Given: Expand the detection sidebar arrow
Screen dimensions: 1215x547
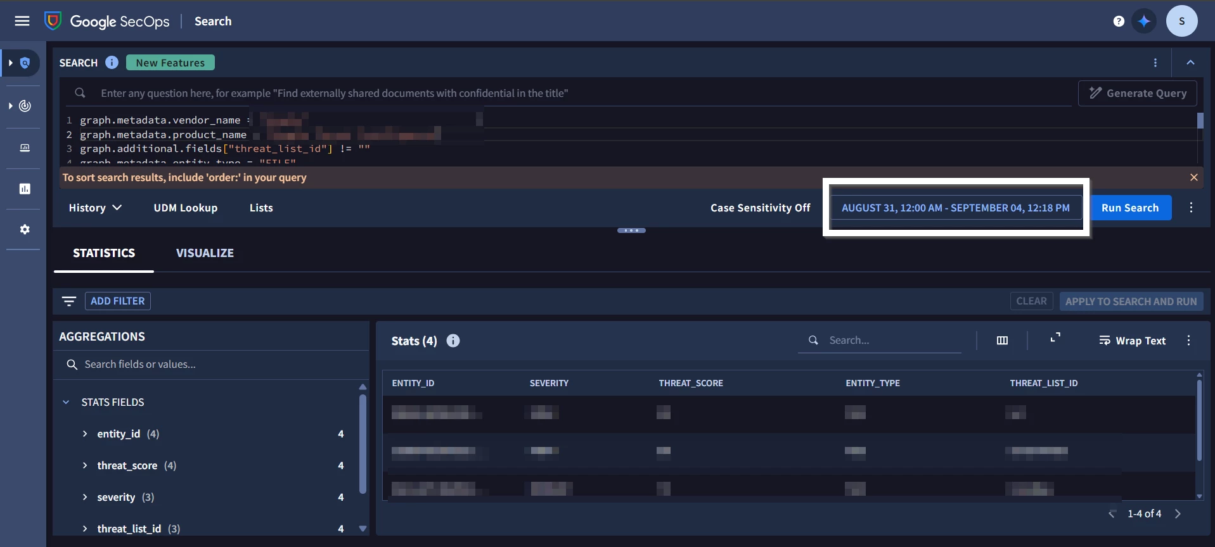Looking at the screenshot, I should [10, 106].
